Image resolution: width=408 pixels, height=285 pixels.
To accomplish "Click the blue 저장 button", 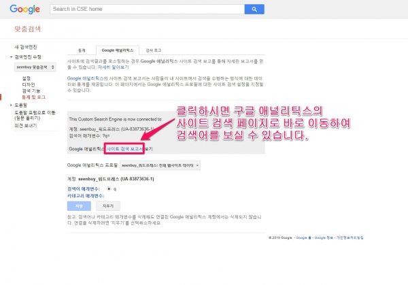I will 79,206.
